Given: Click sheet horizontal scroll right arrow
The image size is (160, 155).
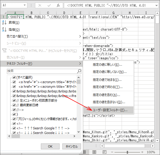Looking at the screenshot, I should [x=153, y=146].
